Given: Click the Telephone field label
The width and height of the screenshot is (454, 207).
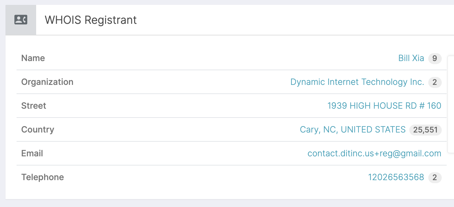Looking at the screenshot, I should (43, 177).
